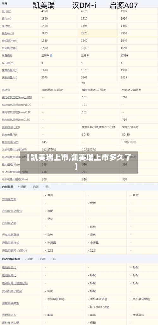This screenshot has width=158, height=325.
Task: Click the 轴距(mm) row label
Action: click(8, 33)
